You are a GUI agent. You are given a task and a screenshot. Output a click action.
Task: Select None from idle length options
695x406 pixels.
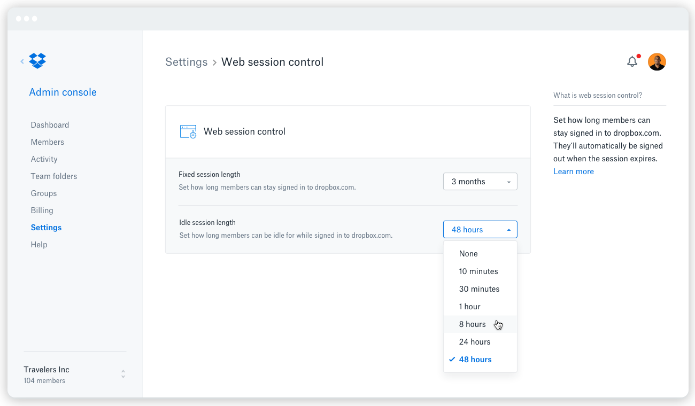[468, 254]
